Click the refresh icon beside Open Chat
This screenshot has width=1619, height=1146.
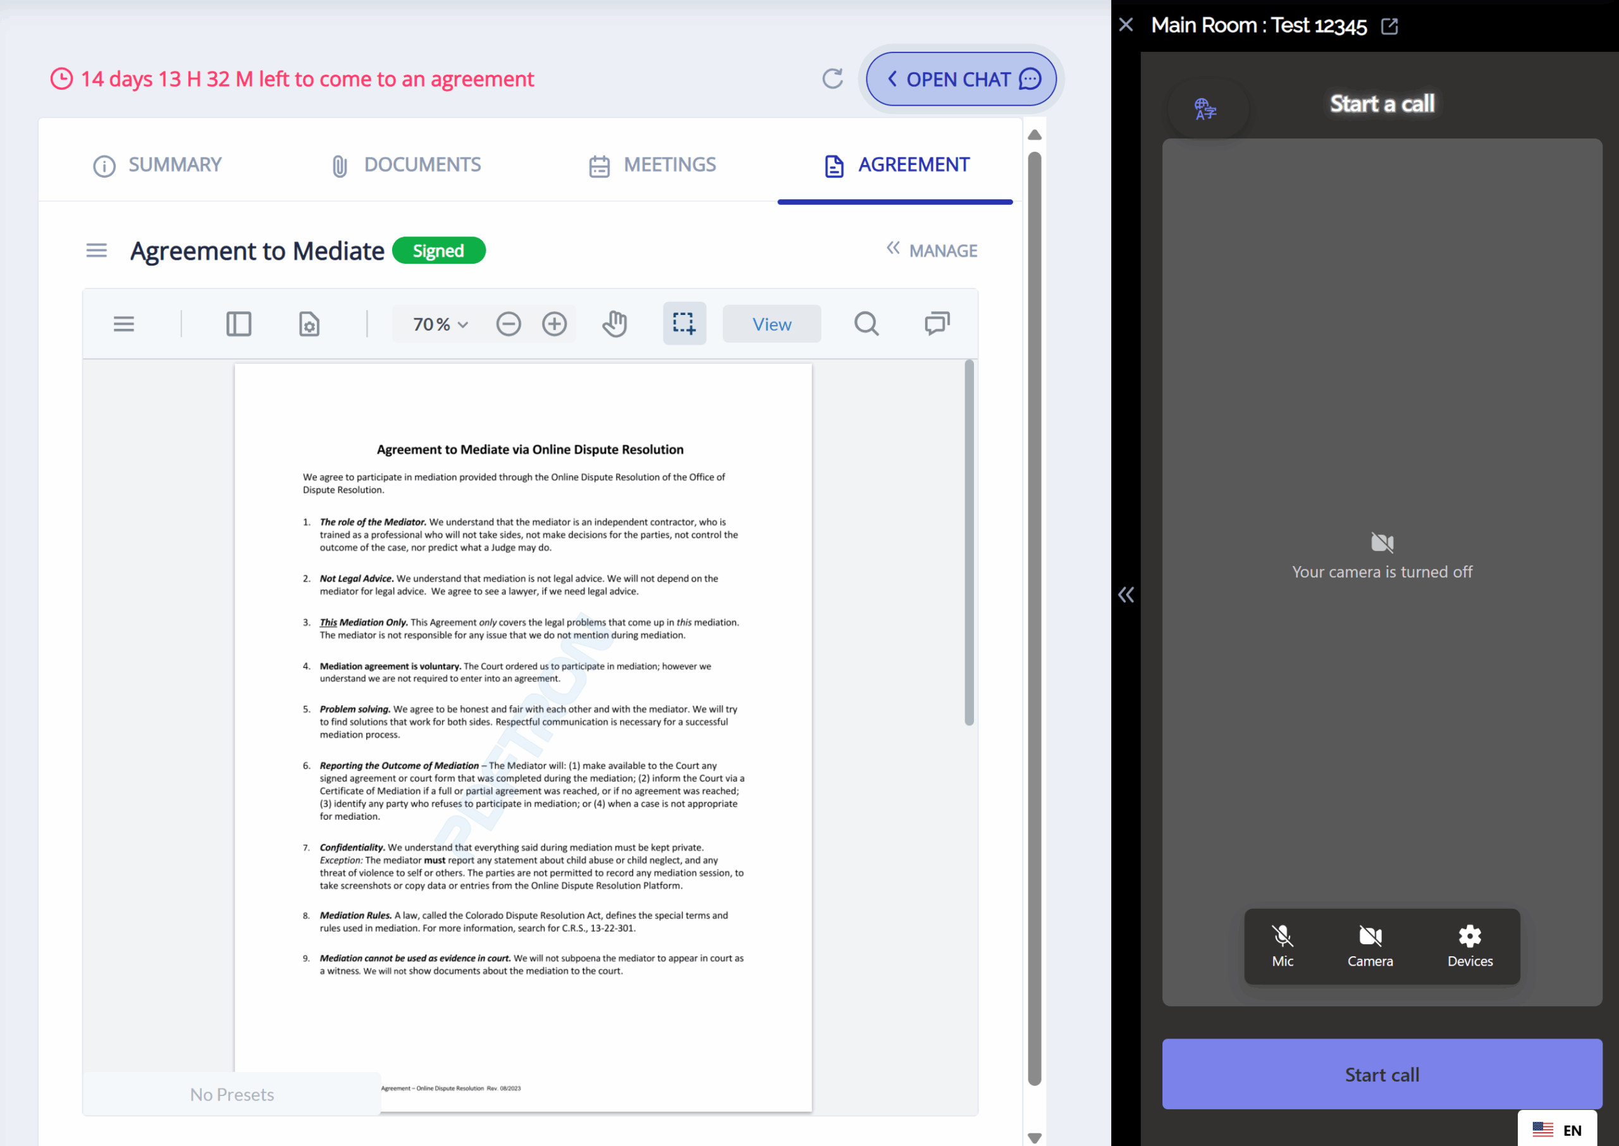tap(832, 78)
